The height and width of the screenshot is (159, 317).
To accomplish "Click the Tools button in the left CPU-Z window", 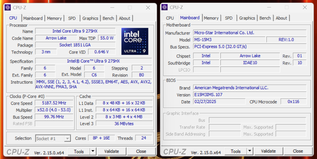I will coord(79,151).
